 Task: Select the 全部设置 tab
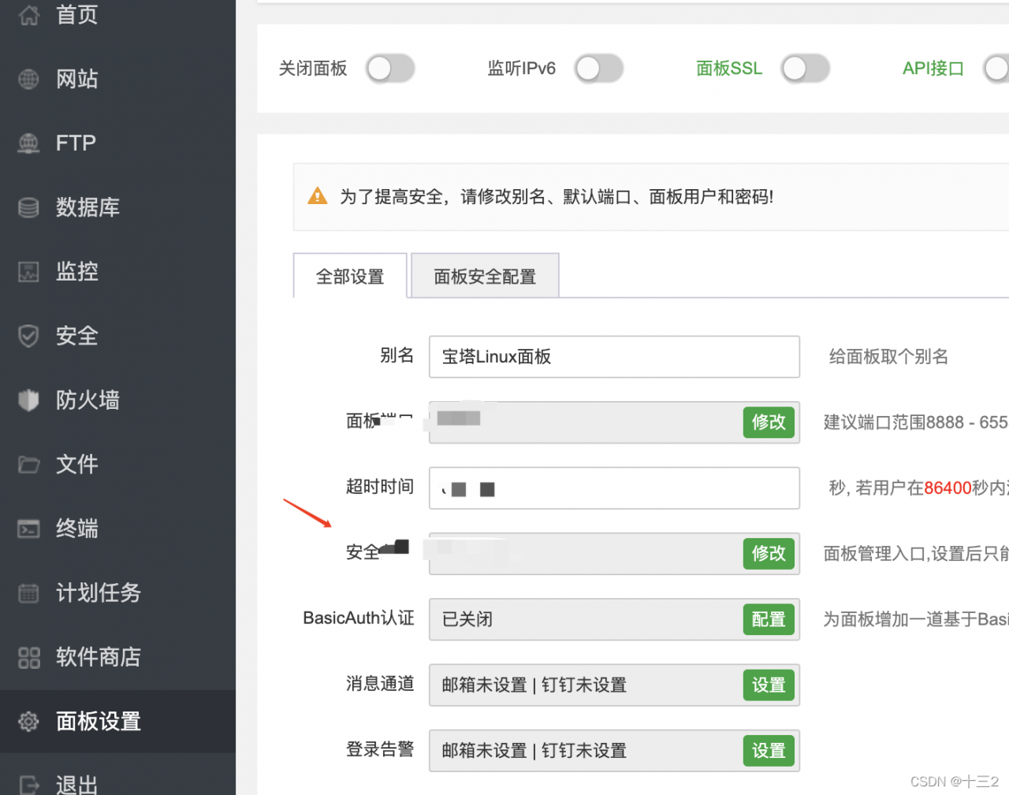[x=350, y=276]
